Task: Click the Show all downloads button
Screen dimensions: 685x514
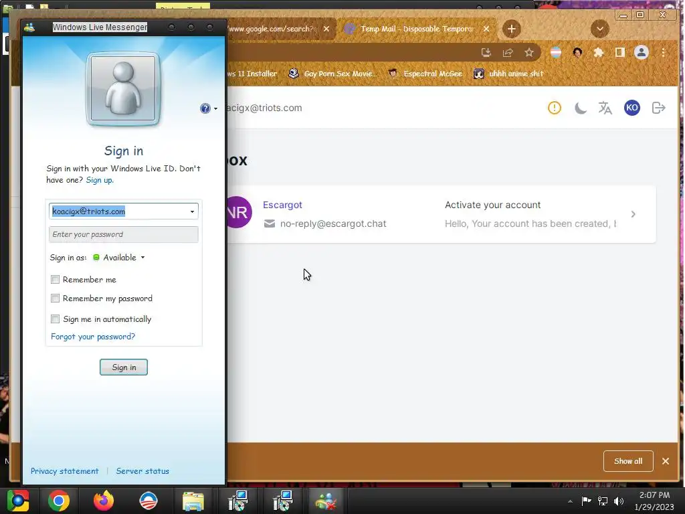Action: click(x=628, y=461)
